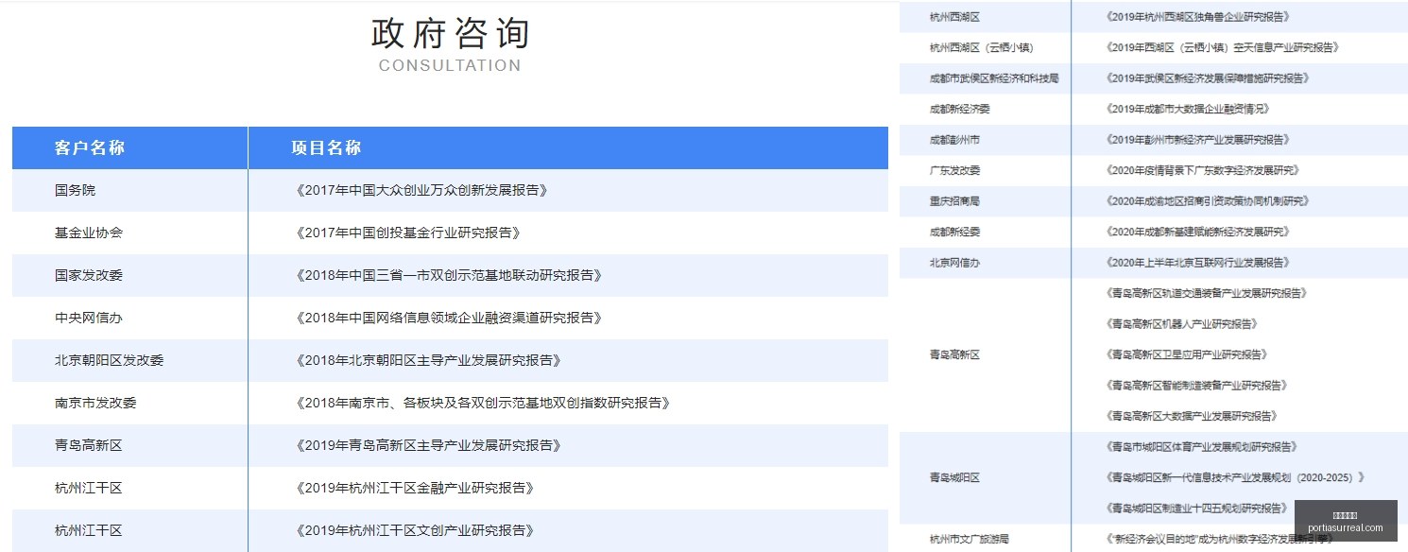Select 杭州江干区 in the 文创产业 row
The image size is (1408, 552).
click(89, 530)
